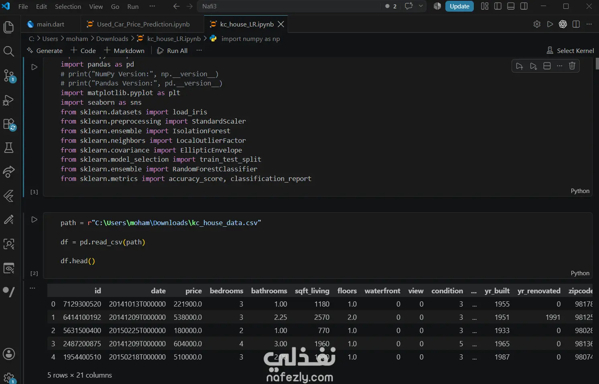
Task: Open the View menu
Action: pos(96,6)
